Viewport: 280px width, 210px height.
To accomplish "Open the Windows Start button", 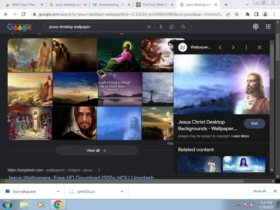I will [7, 205].
